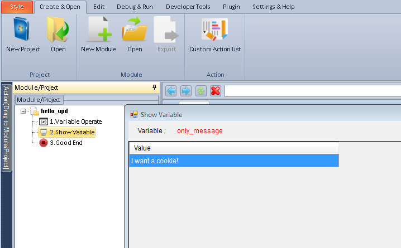Click the New Project icon
The width and height of the screenshot is (401, 248).
point(23,33)
